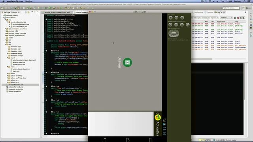
Task: Open the Apple menu
Action: (3, 1)
